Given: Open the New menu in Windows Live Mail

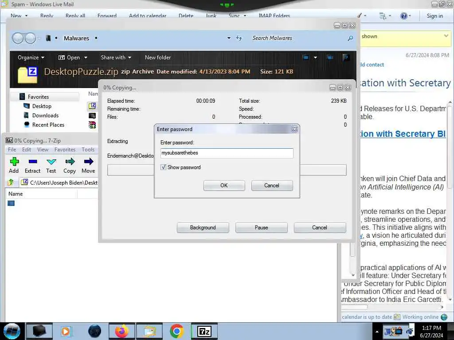Looking at the screenshot, I should tap(19, 16).
